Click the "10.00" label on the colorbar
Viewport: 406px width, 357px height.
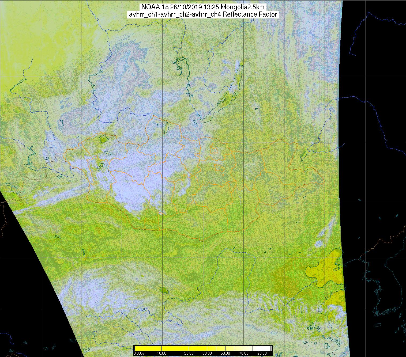coord(162,353)
